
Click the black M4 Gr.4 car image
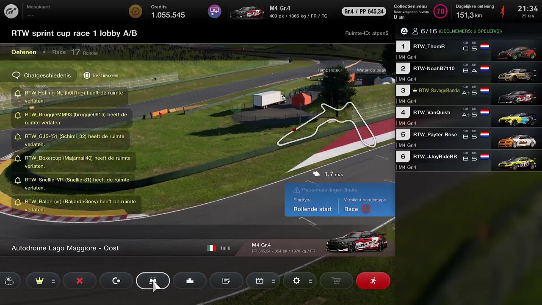click(x=356, y=242)
